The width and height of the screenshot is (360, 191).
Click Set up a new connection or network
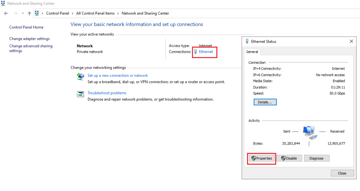click(x=117, y=75)
